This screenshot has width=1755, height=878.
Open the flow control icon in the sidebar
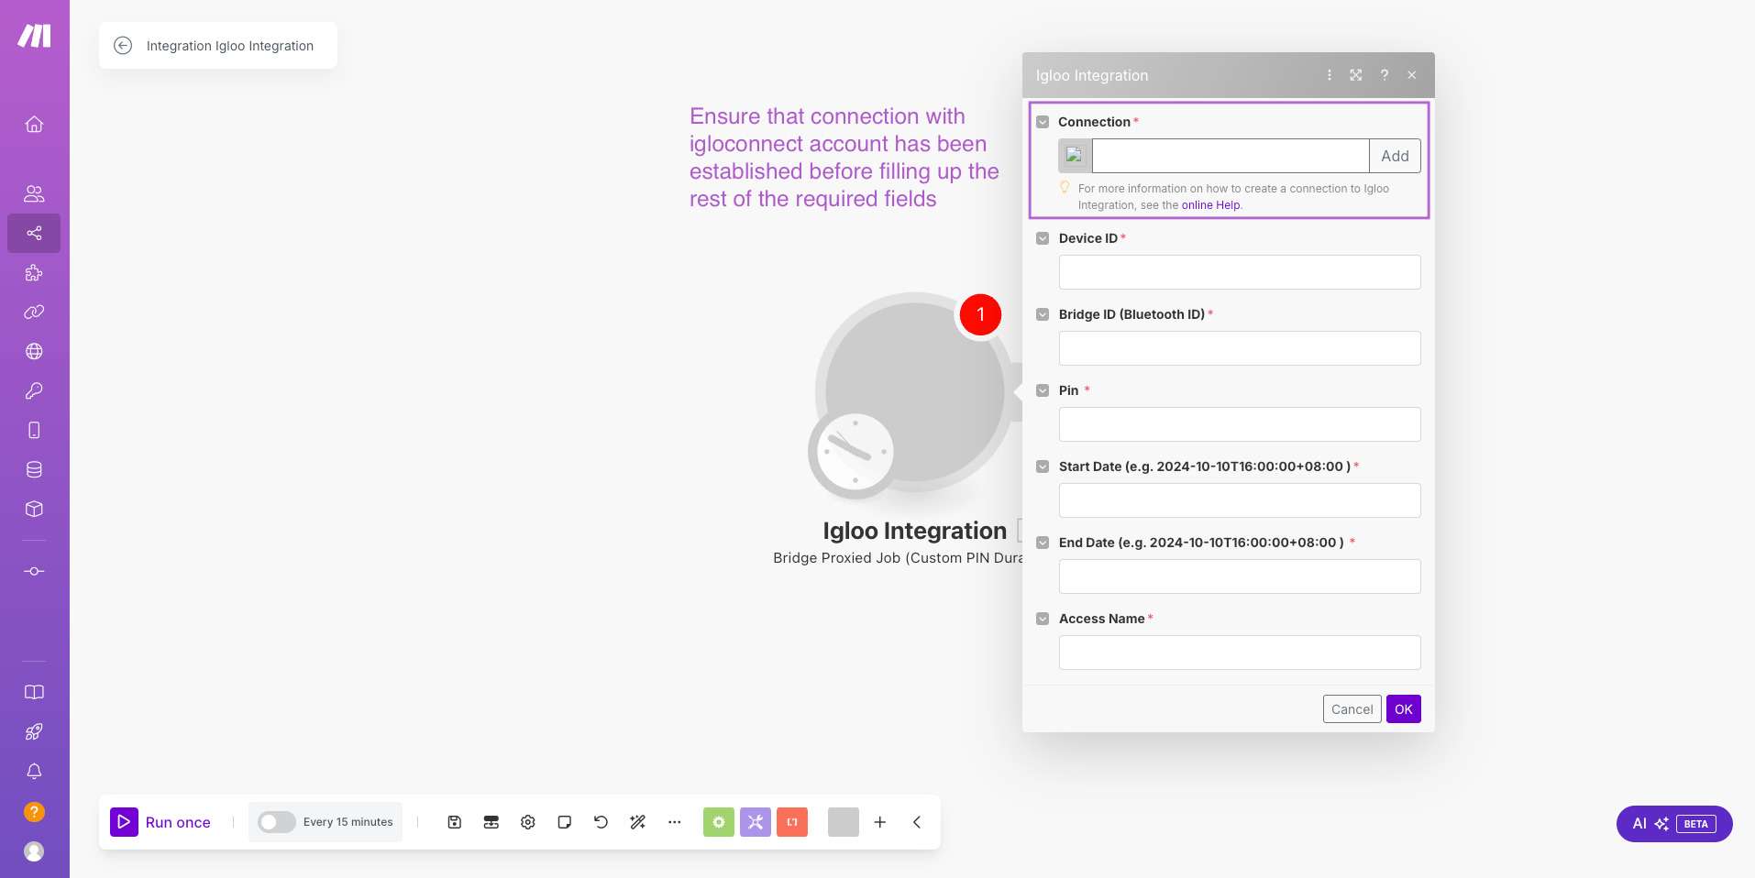[34, 571]
